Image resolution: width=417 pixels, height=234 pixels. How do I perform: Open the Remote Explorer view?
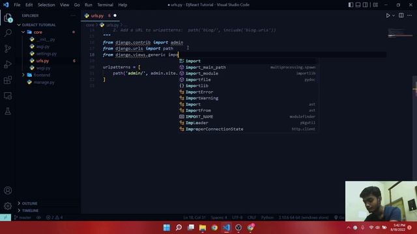tap(8, 96)
